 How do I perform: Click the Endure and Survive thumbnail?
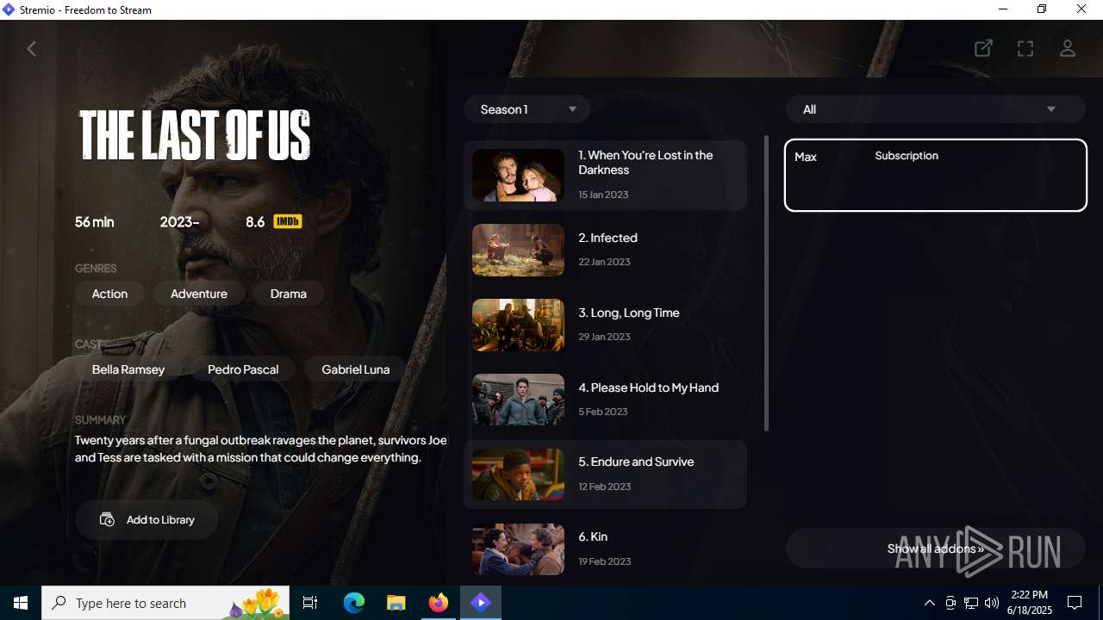(518, 474)
